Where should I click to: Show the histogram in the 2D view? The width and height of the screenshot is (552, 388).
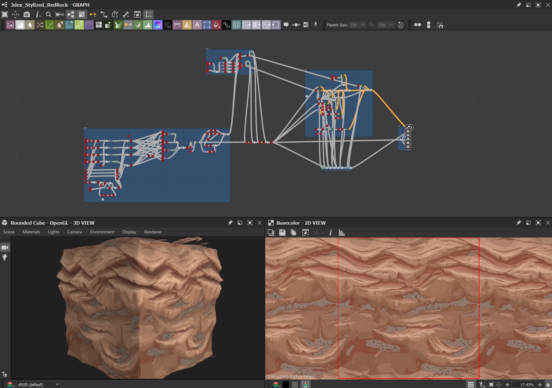(x=341, y=232)
